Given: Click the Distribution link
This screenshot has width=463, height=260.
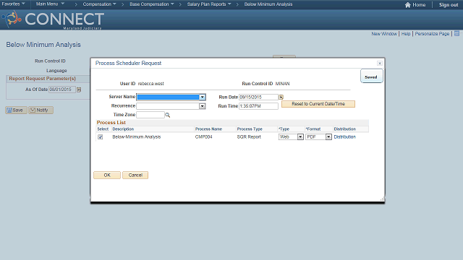Looking at the screenshot, I should (344, 137).
